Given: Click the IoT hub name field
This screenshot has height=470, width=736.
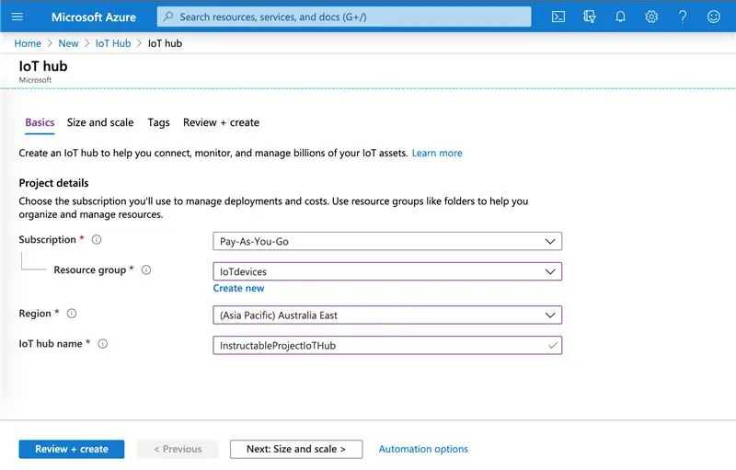Looking at the screenshot, I should tap(387, 346).
